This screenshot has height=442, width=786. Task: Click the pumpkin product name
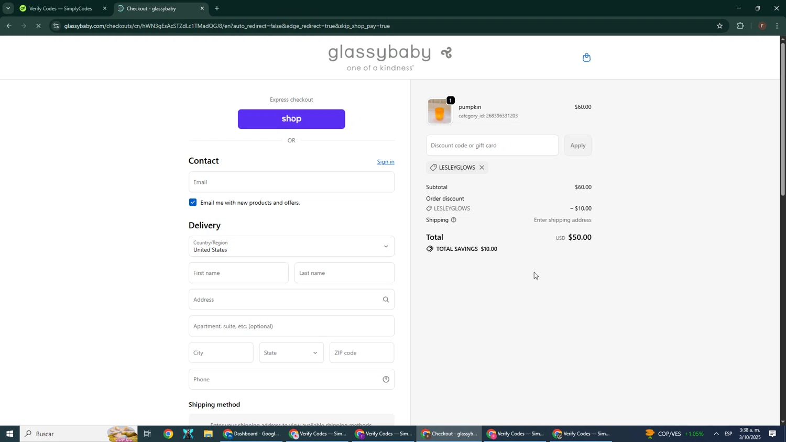tap(470, 107)
